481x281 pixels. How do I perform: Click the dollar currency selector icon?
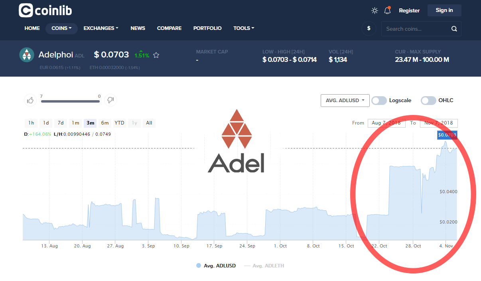tap(369, 28)
